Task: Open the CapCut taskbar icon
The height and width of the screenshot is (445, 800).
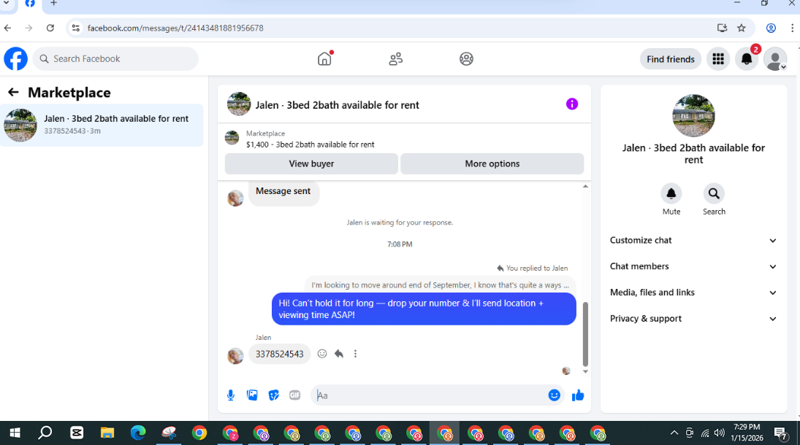Action: (x=77, y=433)
